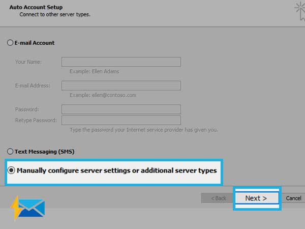Screen dimensions: 305x229
Task: Focus the Password input field
Action: (x=121, y=109)
